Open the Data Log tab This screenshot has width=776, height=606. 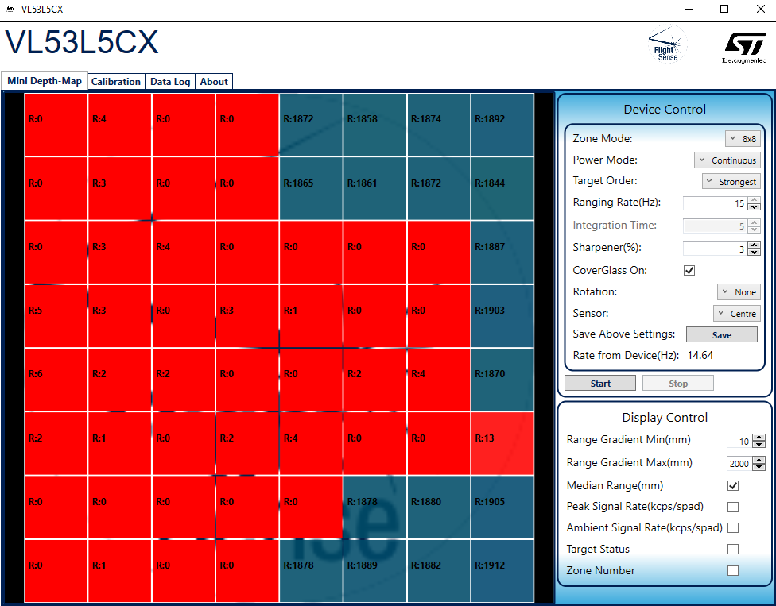[170, 82]
